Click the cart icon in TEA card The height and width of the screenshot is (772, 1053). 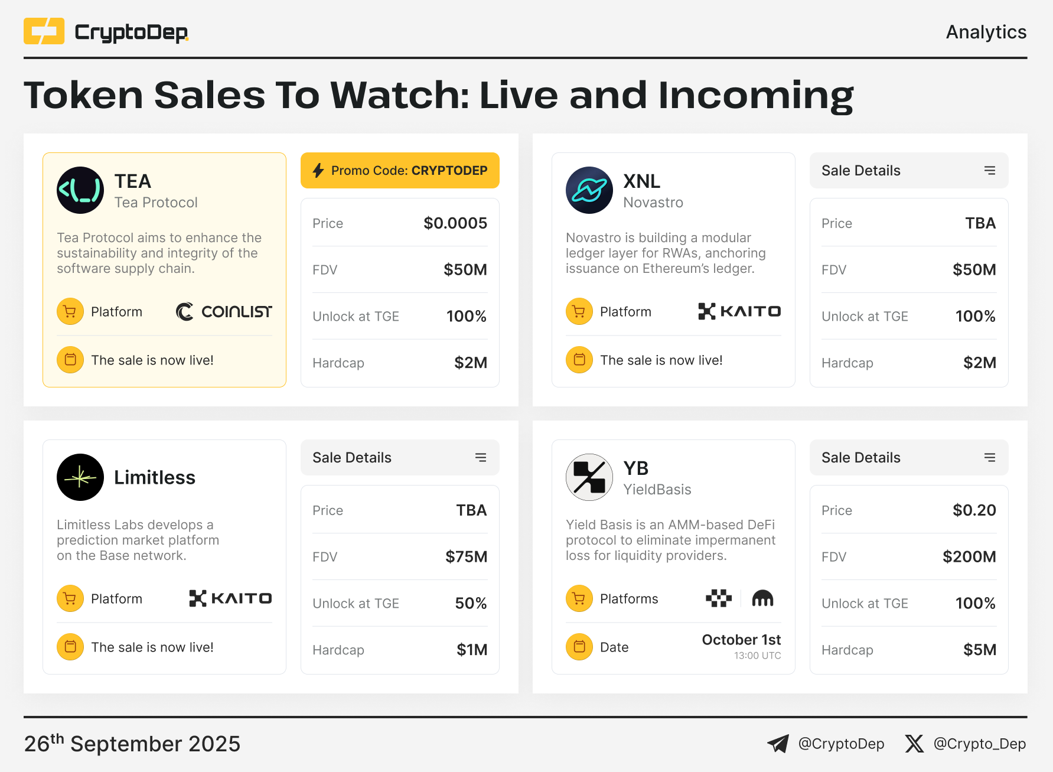(70, 311)
